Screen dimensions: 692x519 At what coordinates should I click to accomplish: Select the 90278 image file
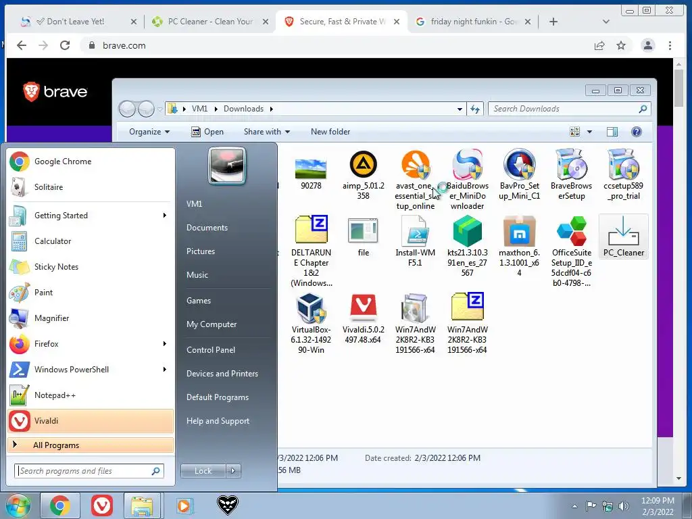tap(311, 173)
